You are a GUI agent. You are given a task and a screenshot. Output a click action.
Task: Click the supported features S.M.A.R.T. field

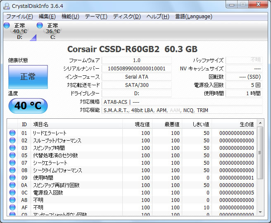pyautogui.click(x=182, y=110)
